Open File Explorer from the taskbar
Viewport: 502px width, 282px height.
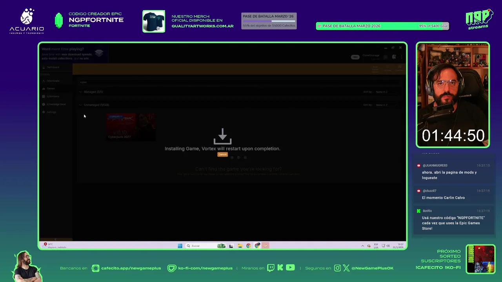coord(240,246)
